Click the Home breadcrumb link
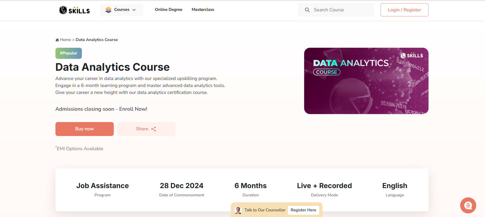 point(65,40)
